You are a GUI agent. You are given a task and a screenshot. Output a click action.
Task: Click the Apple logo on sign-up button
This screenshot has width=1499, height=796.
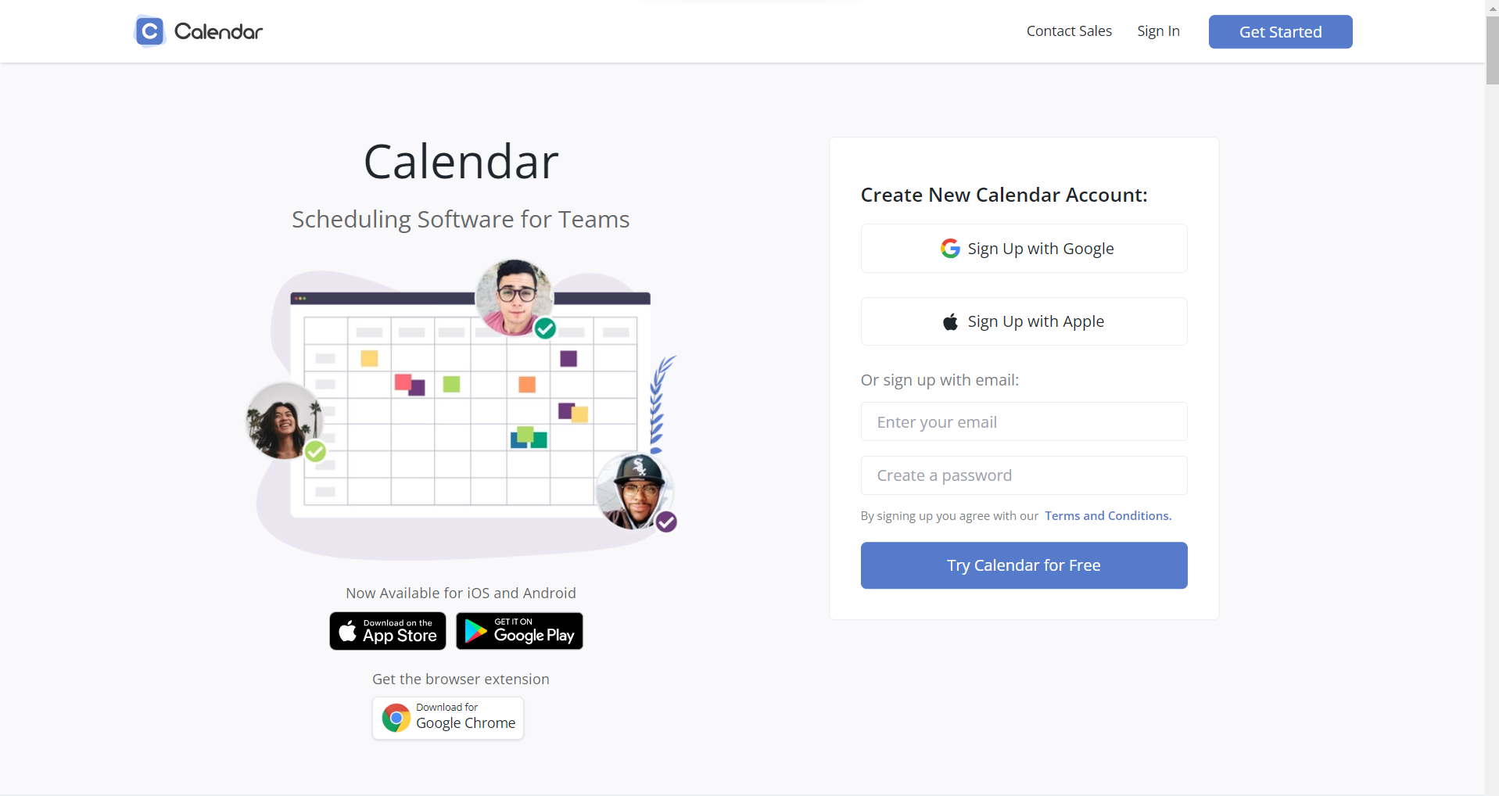tap(949, 321)
